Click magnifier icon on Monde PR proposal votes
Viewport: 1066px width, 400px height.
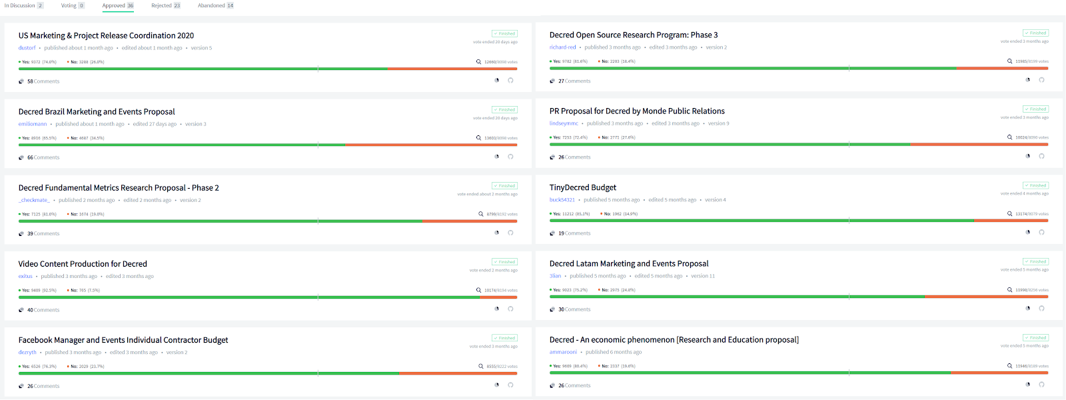tap(1010, 137)
